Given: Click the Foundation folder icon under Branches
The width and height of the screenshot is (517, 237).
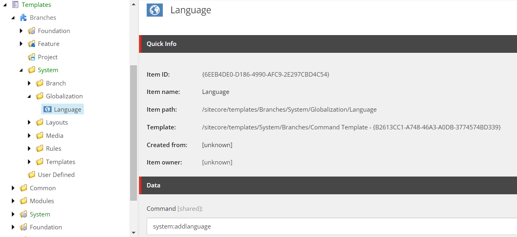Looking at the screenshot, I should pyautogui.click(x=31, y=31).
